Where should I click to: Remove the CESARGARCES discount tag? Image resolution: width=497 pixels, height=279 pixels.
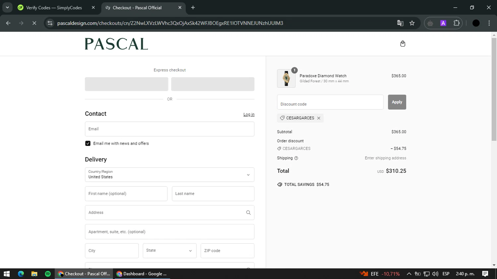point(319,118)
